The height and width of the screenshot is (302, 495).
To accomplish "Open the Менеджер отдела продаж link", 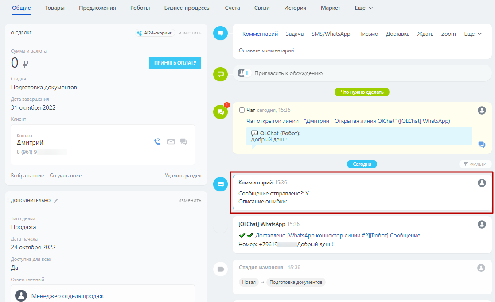I will 67,296.
